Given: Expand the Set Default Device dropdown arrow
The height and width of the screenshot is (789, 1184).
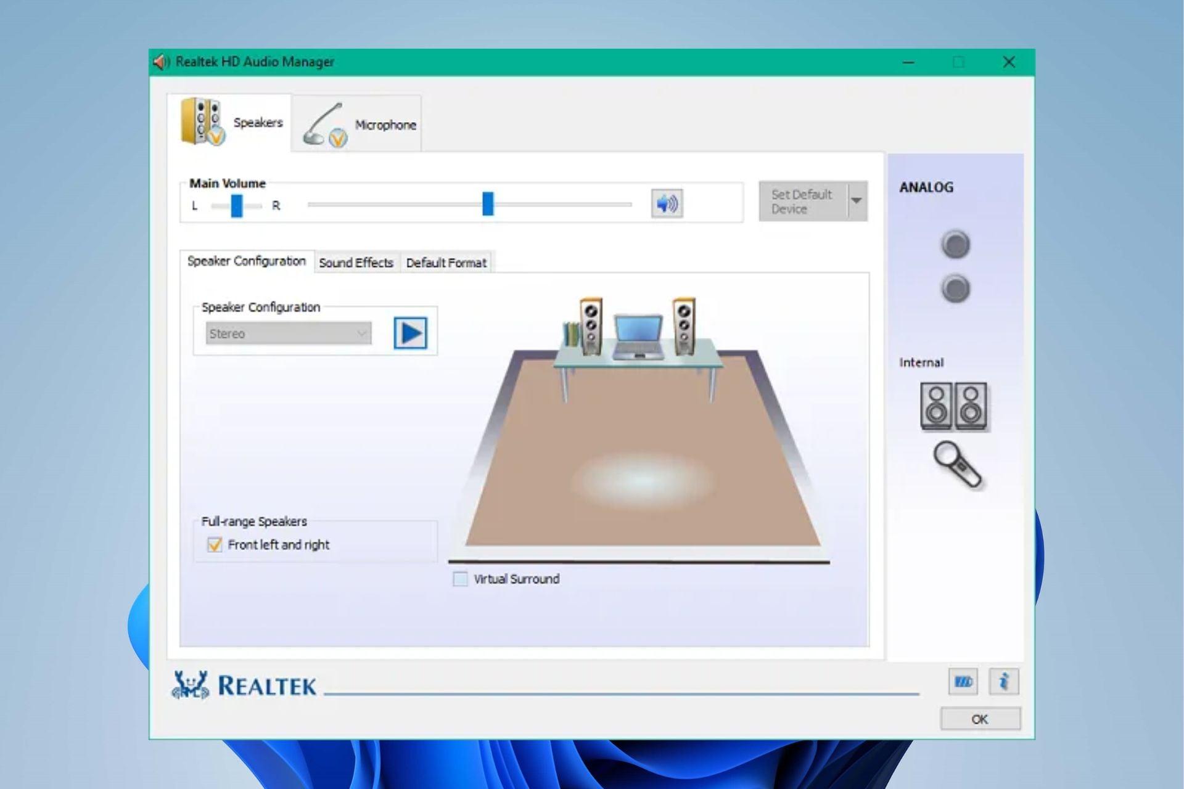Looking at the screenshot, I should [x=857, y=201].
